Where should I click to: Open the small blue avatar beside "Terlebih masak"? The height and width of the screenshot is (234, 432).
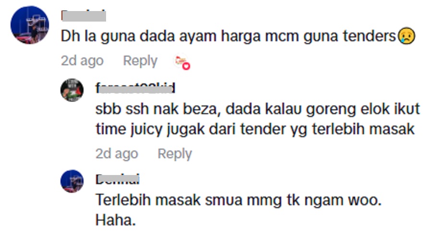72,181
